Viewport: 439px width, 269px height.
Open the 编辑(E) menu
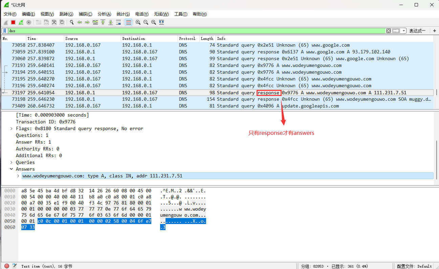tap(28, 14)
